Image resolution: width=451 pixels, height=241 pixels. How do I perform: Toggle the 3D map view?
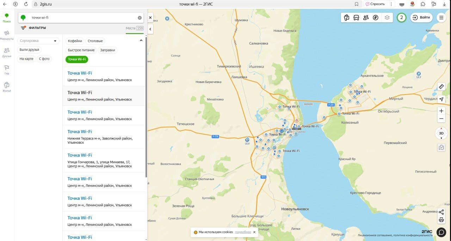pyautogui.click(x=441, y=134)
